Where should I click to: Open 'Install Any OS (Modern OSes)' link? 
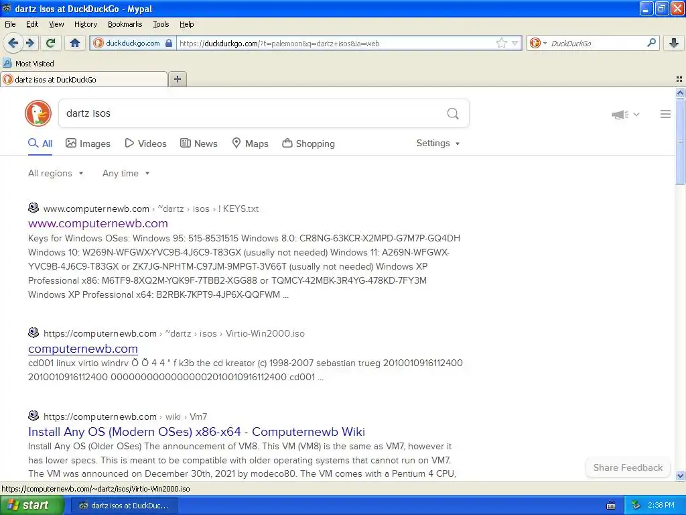pyautogui.click(x=196, y=432)
